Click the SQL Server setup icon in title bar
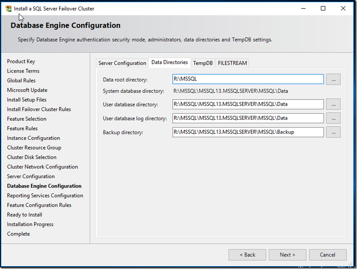The image size is (357, 269). coord(8,8)
